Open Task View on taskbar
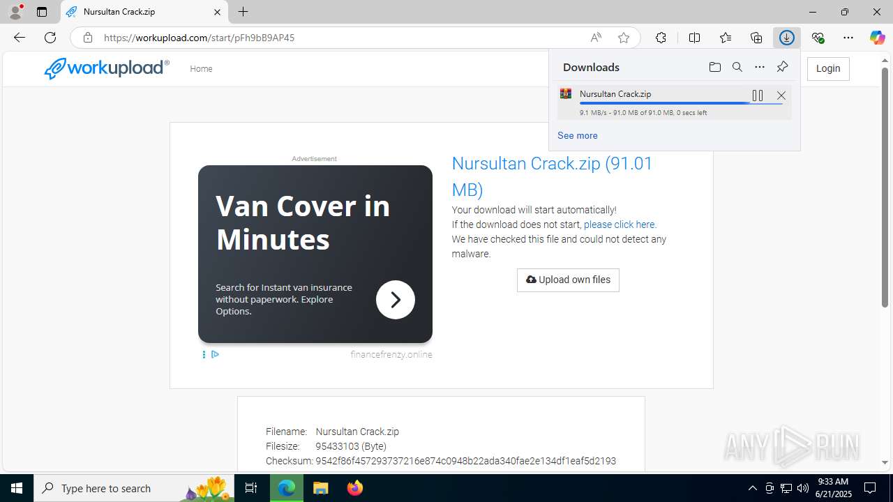This screenshot has width=893, height=502. [251, 488]
